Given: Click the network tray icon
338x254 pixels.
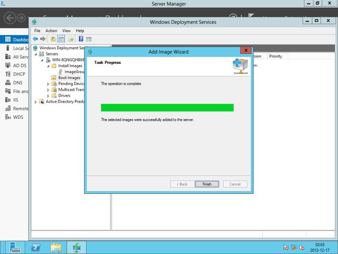Looking at the screenshot, I should [x=294, y=248].
